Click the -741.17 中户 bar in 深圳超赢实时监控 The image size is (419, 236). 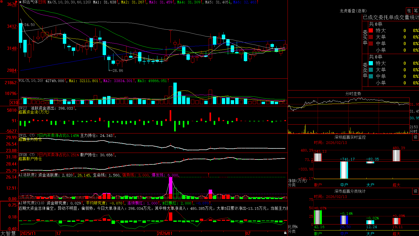point(344,170)
